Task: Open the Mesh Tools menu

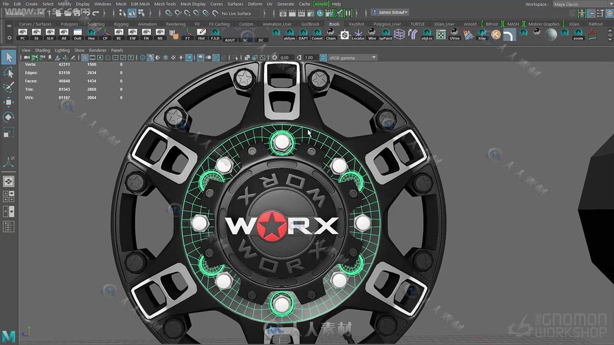Action: point(165,4)
